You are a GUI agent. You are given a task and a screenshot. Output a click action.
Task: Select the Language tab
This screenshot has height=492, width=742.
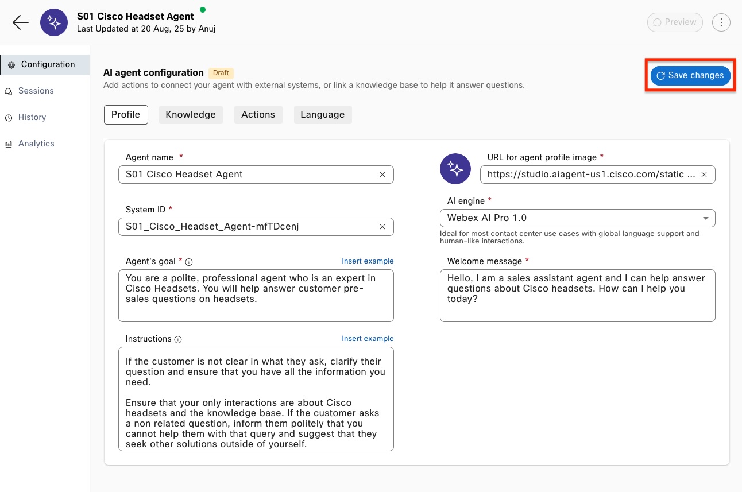322,114
